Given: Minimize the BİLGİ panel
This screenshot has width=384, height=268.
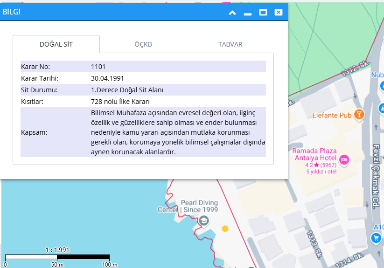Looking at the screenshot, I should tap(248, 13).
